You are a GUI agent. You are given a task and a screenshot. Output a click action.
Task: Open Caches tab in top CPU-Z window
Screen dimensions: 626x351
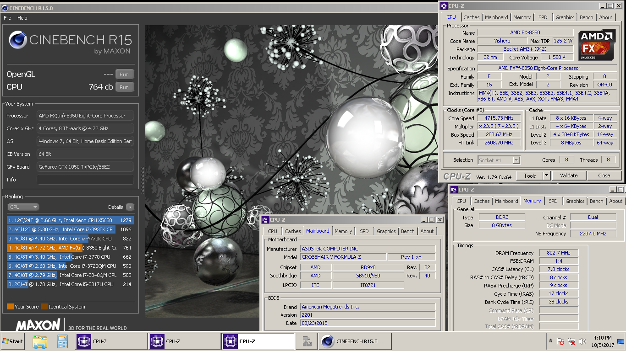pos(471,17)
